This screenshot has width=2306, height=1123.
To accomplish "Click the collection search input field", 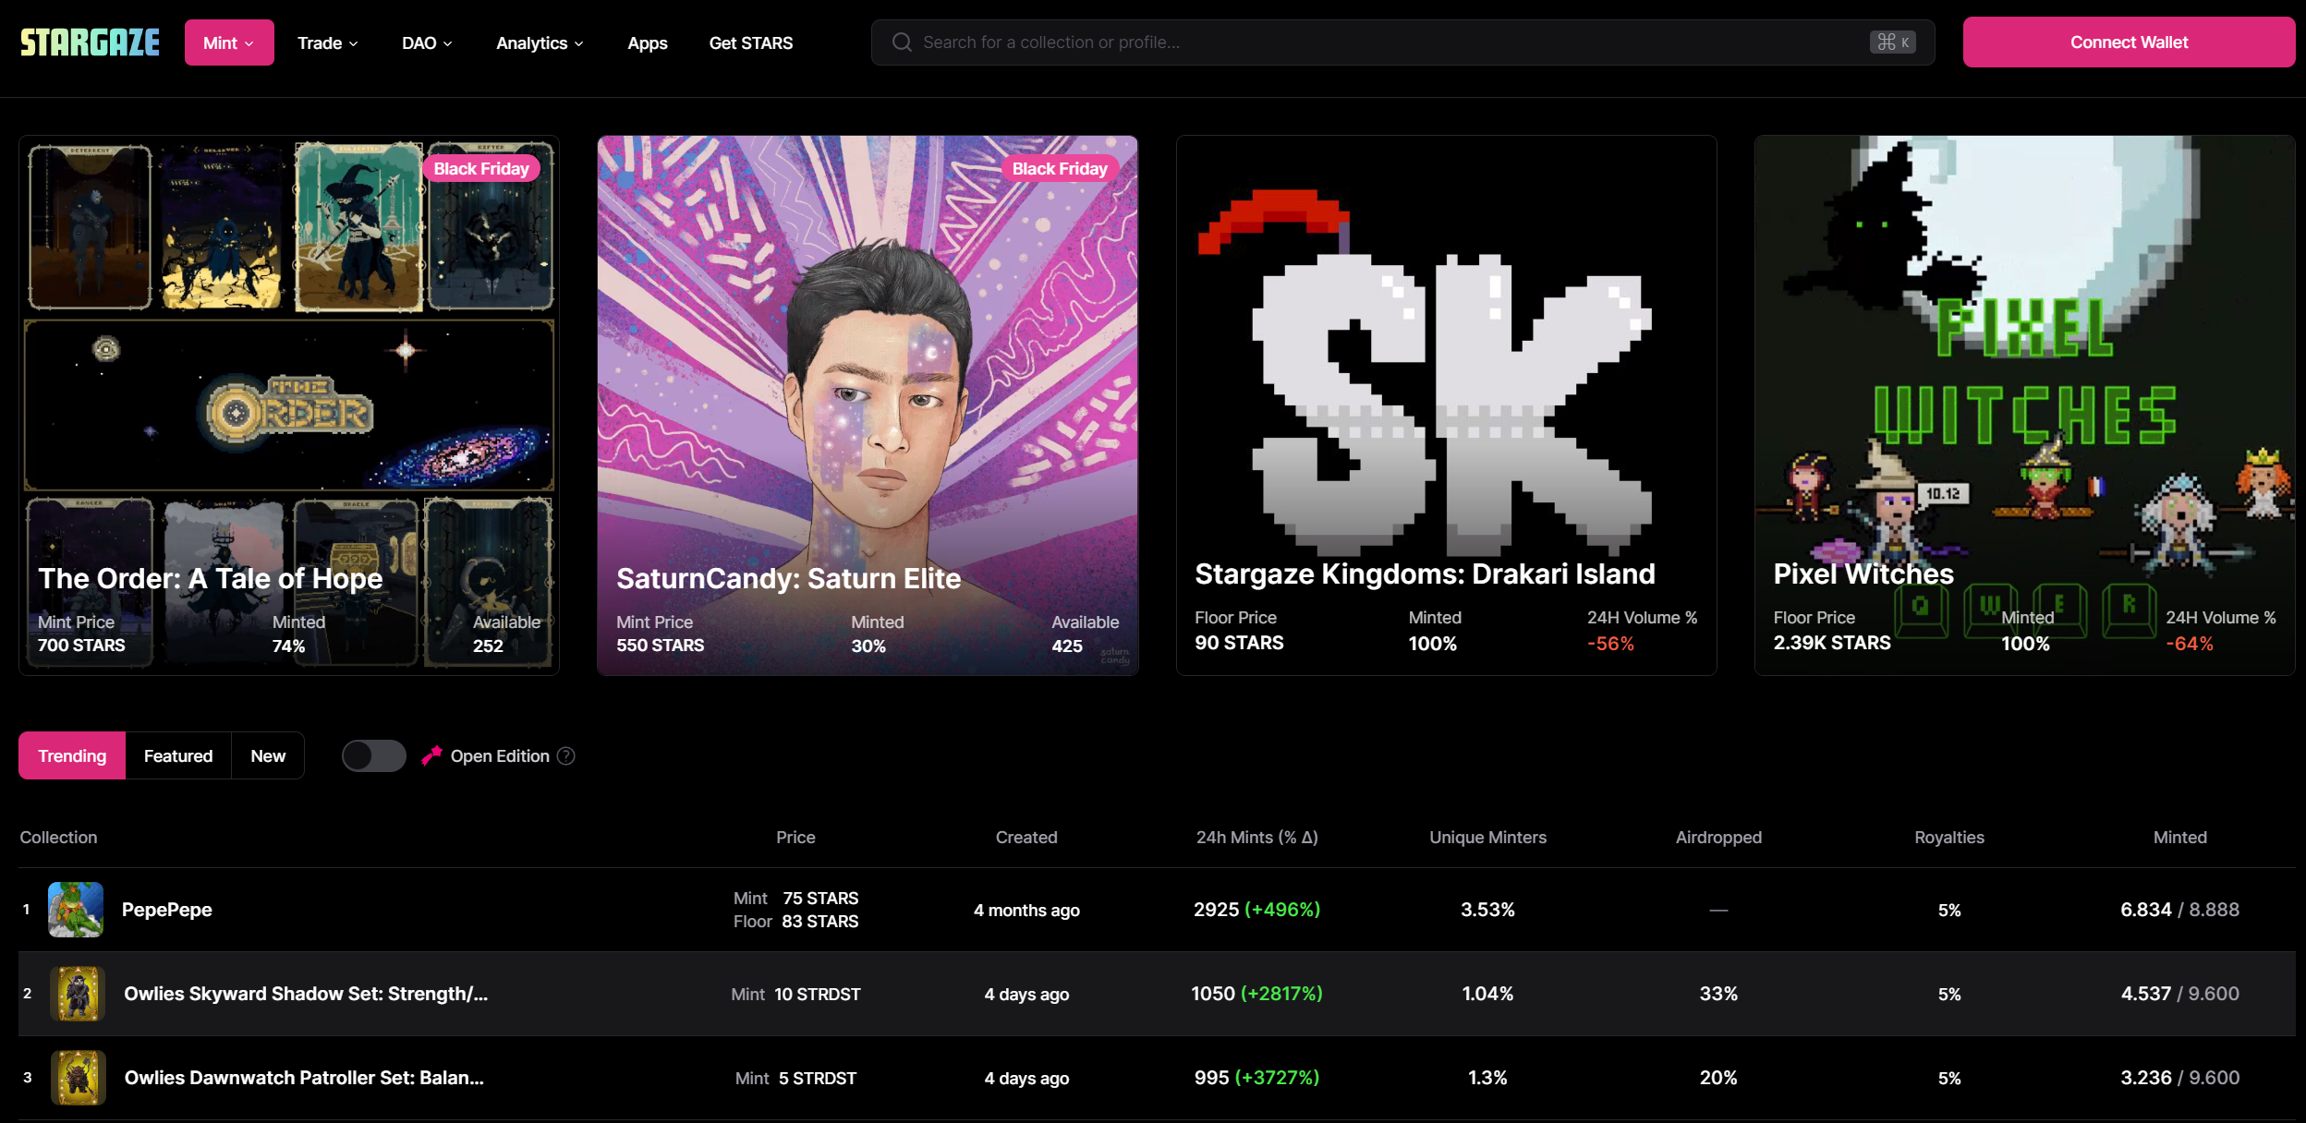I will coord(1402,42).
